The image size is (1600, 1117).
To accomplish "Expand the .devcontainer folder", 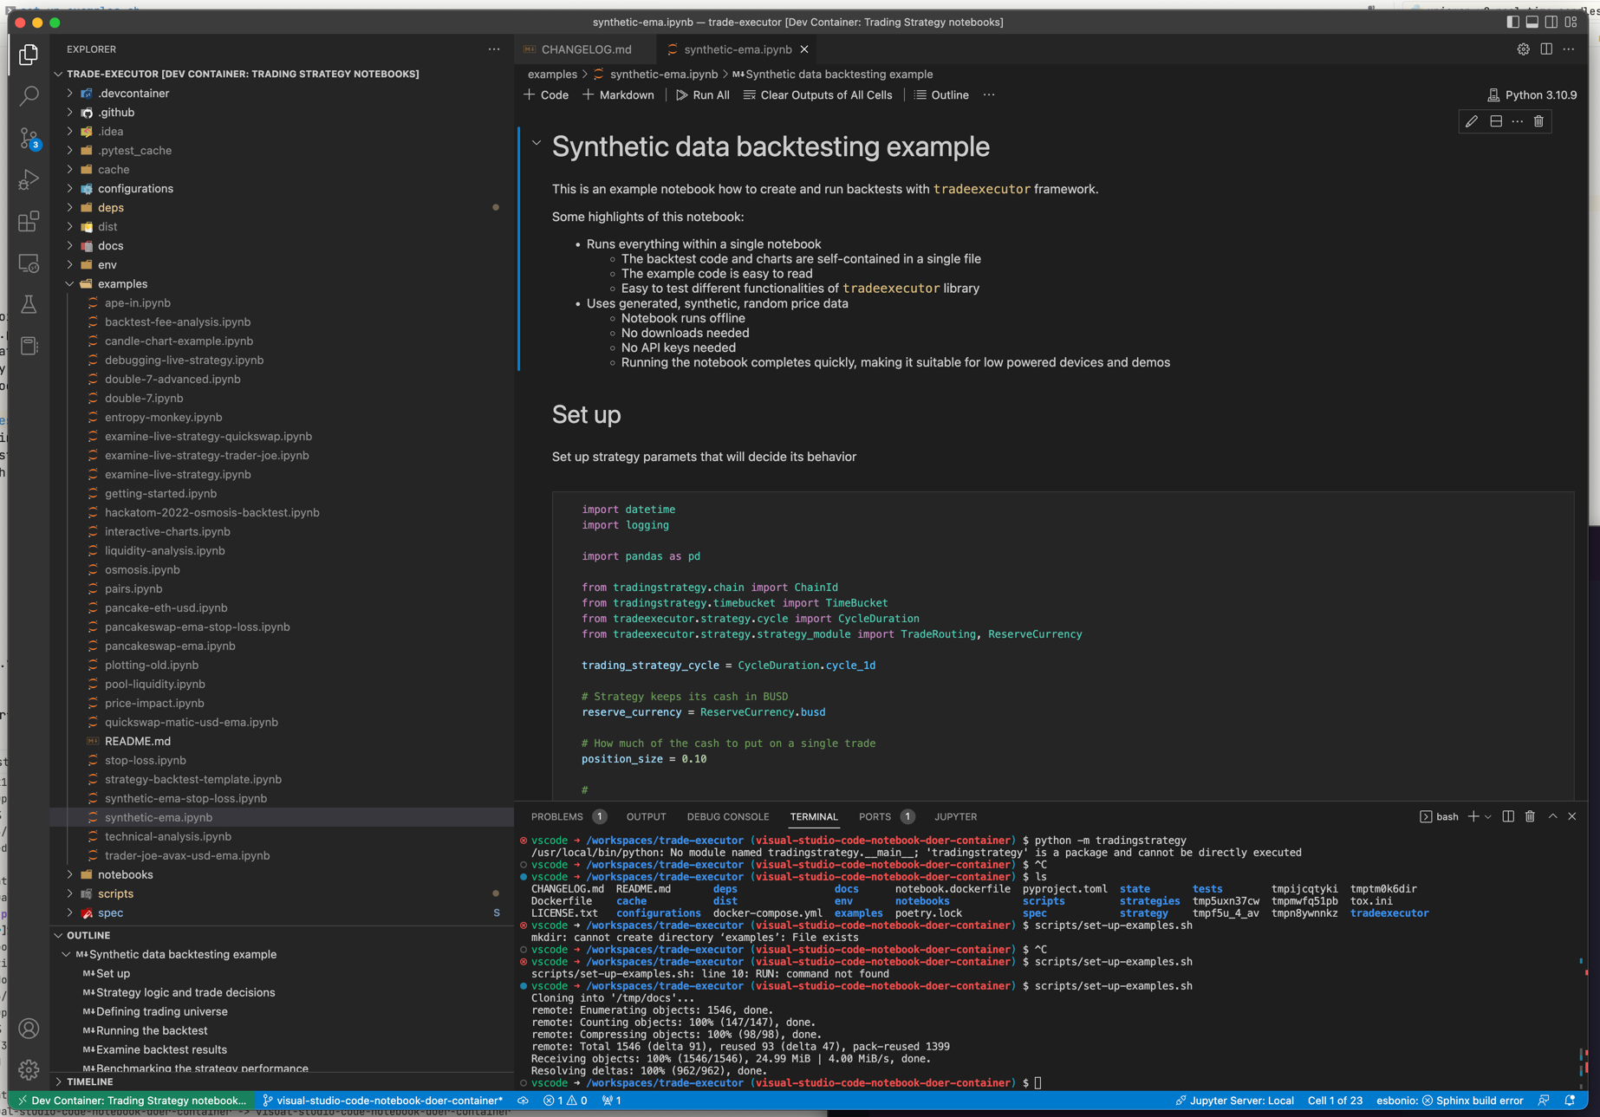I will point(70,94).
